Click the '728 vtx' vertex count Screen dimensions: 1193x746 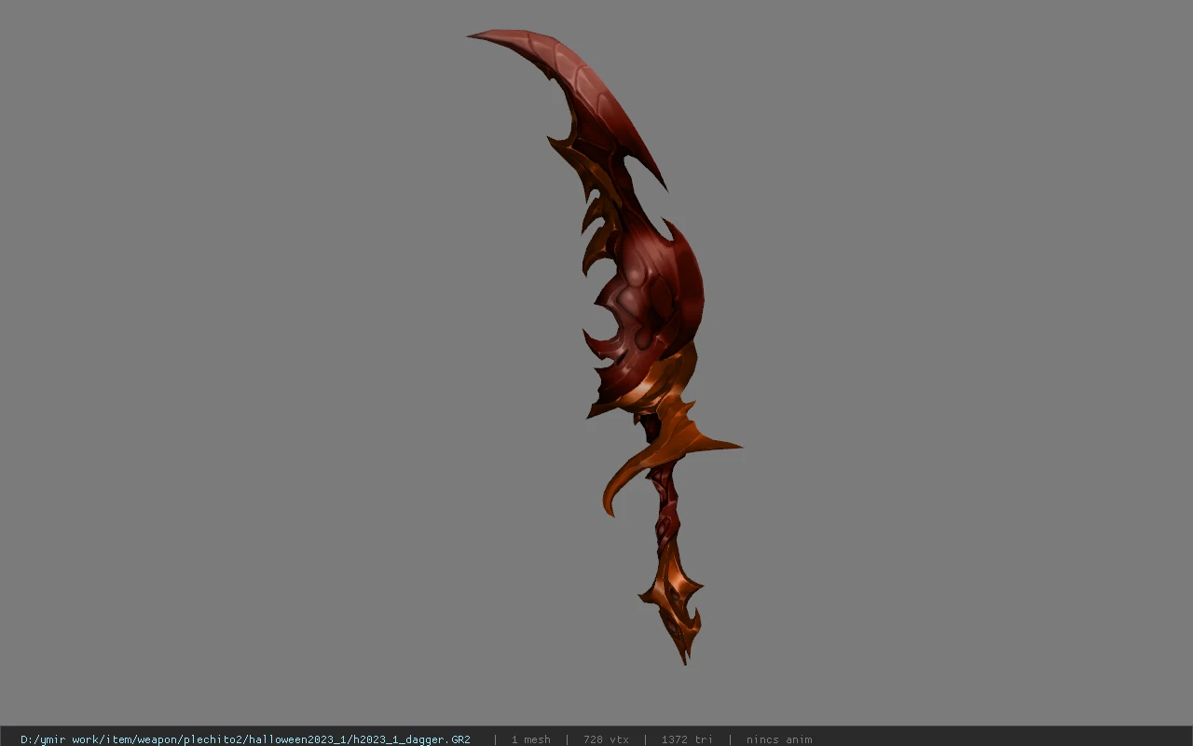click(606, 739)
